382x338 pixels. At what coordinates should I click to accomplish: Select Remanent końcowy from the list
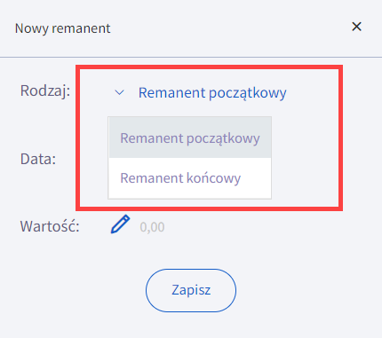[x=190, y=178]
